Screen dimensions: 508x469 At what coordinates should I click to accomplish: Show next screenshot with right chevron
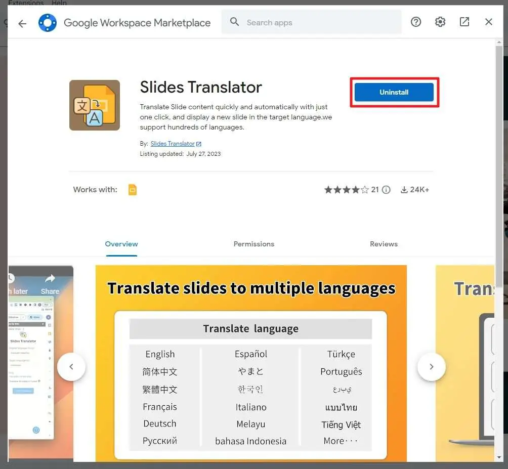431,367
